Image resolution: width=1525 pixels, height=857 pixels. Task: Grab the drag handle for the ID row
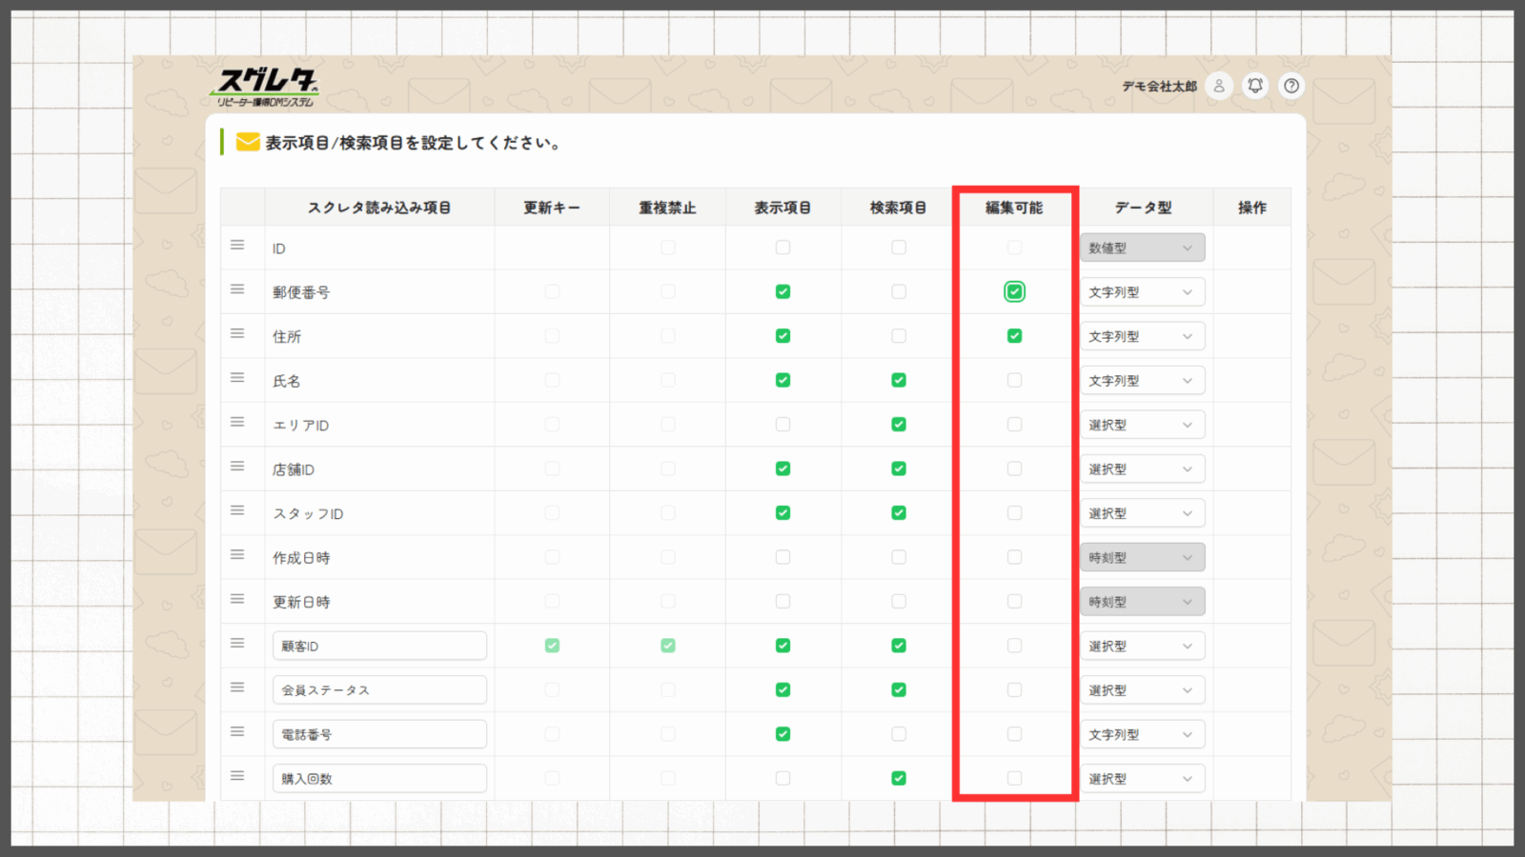237,246
